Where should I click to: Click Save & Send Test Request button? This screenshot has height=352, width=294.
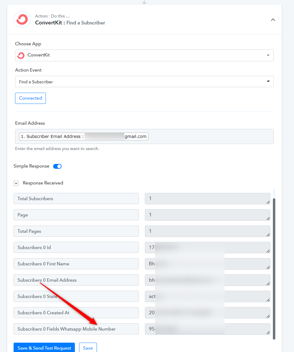tap(44, 348)
